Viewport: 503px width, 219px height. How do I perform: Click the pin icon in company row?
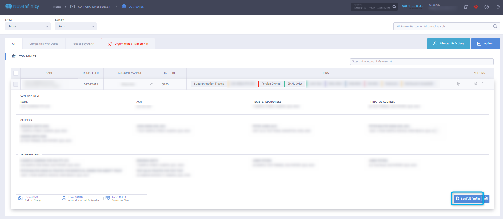[x=458, y=84]
